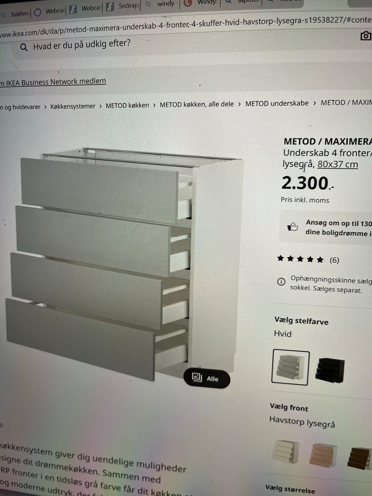The height and width of the screenshot is (496, 372).
Task: Click the info icon beside Ophængningsskinne note
Action: tap(281, 282)
